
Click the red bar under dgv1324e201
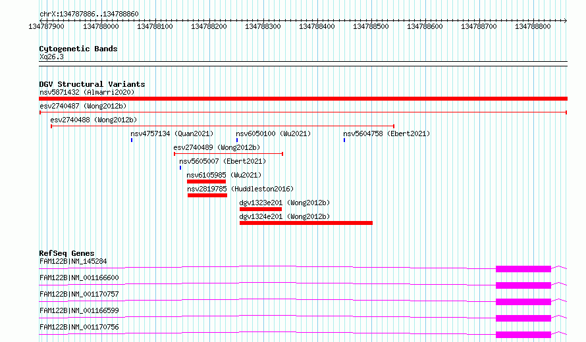coord(306,223)
